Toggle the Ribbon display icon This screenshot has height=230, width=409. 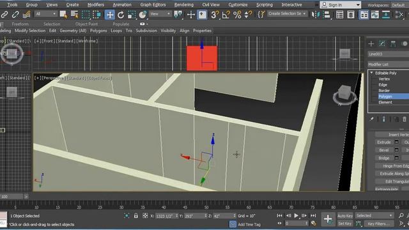(x=364, y=15)
